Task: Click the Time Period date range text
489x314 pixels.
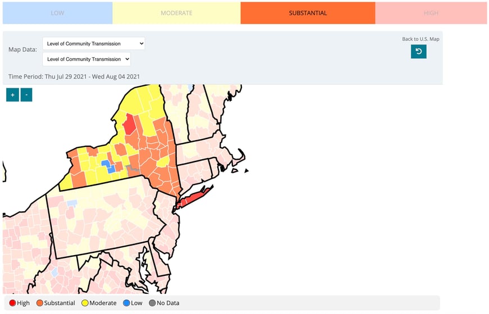Action: (74, 77)
